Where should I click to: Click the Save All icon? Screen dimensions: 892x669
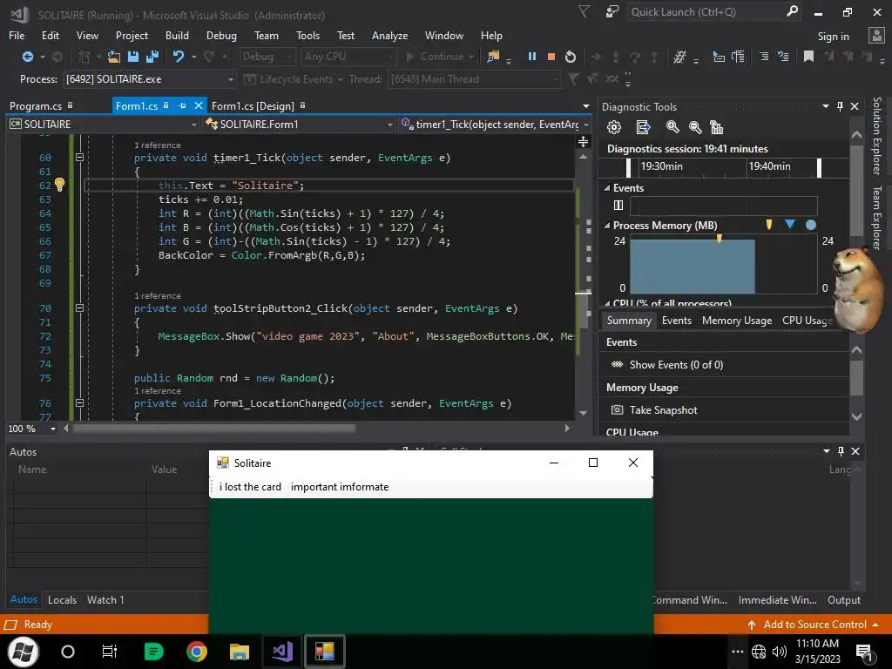152,57
